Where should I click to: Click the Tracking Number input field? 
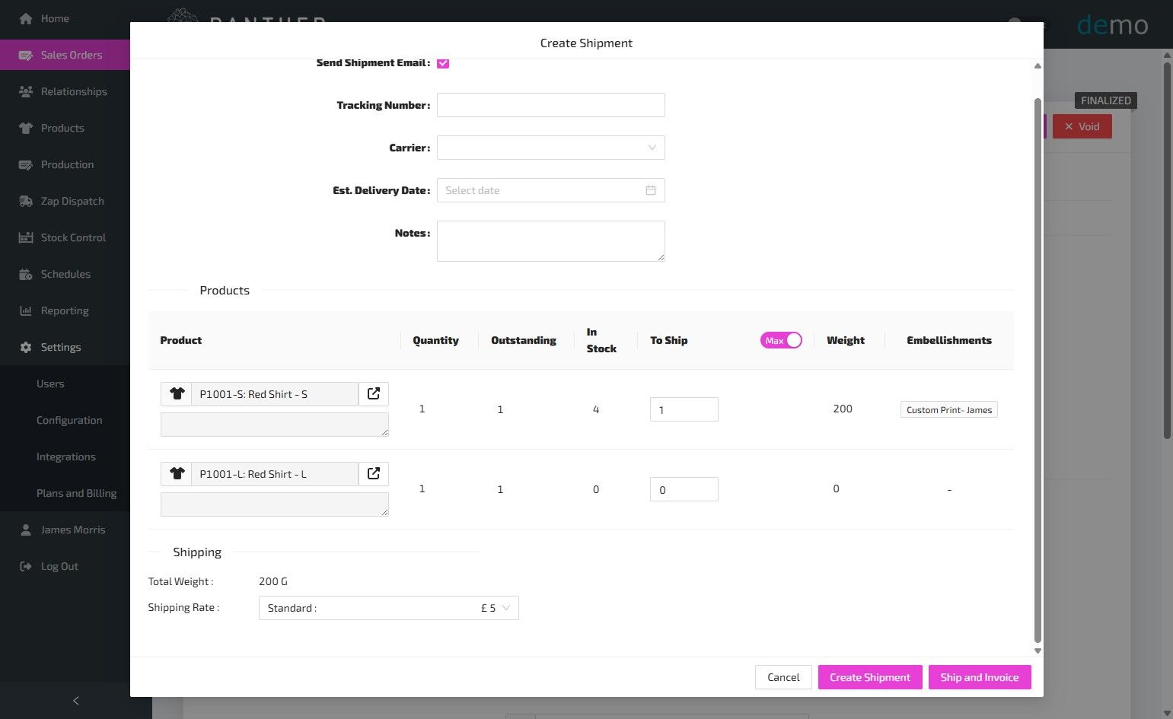point(550,105)
